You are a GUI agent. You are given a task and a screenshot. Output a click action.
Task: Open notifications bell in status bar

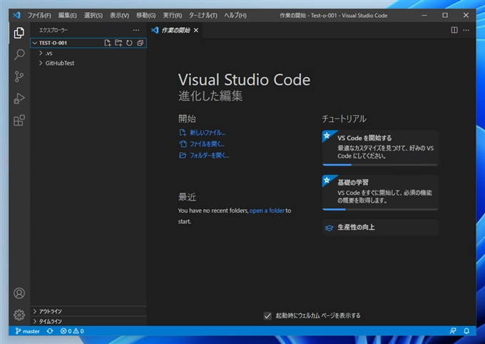[x=466, y=331]
